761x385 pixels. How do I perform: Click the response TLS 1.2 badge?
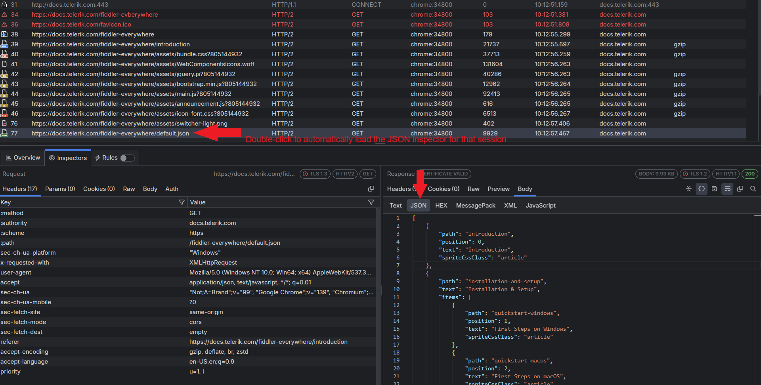click(695, 174)
